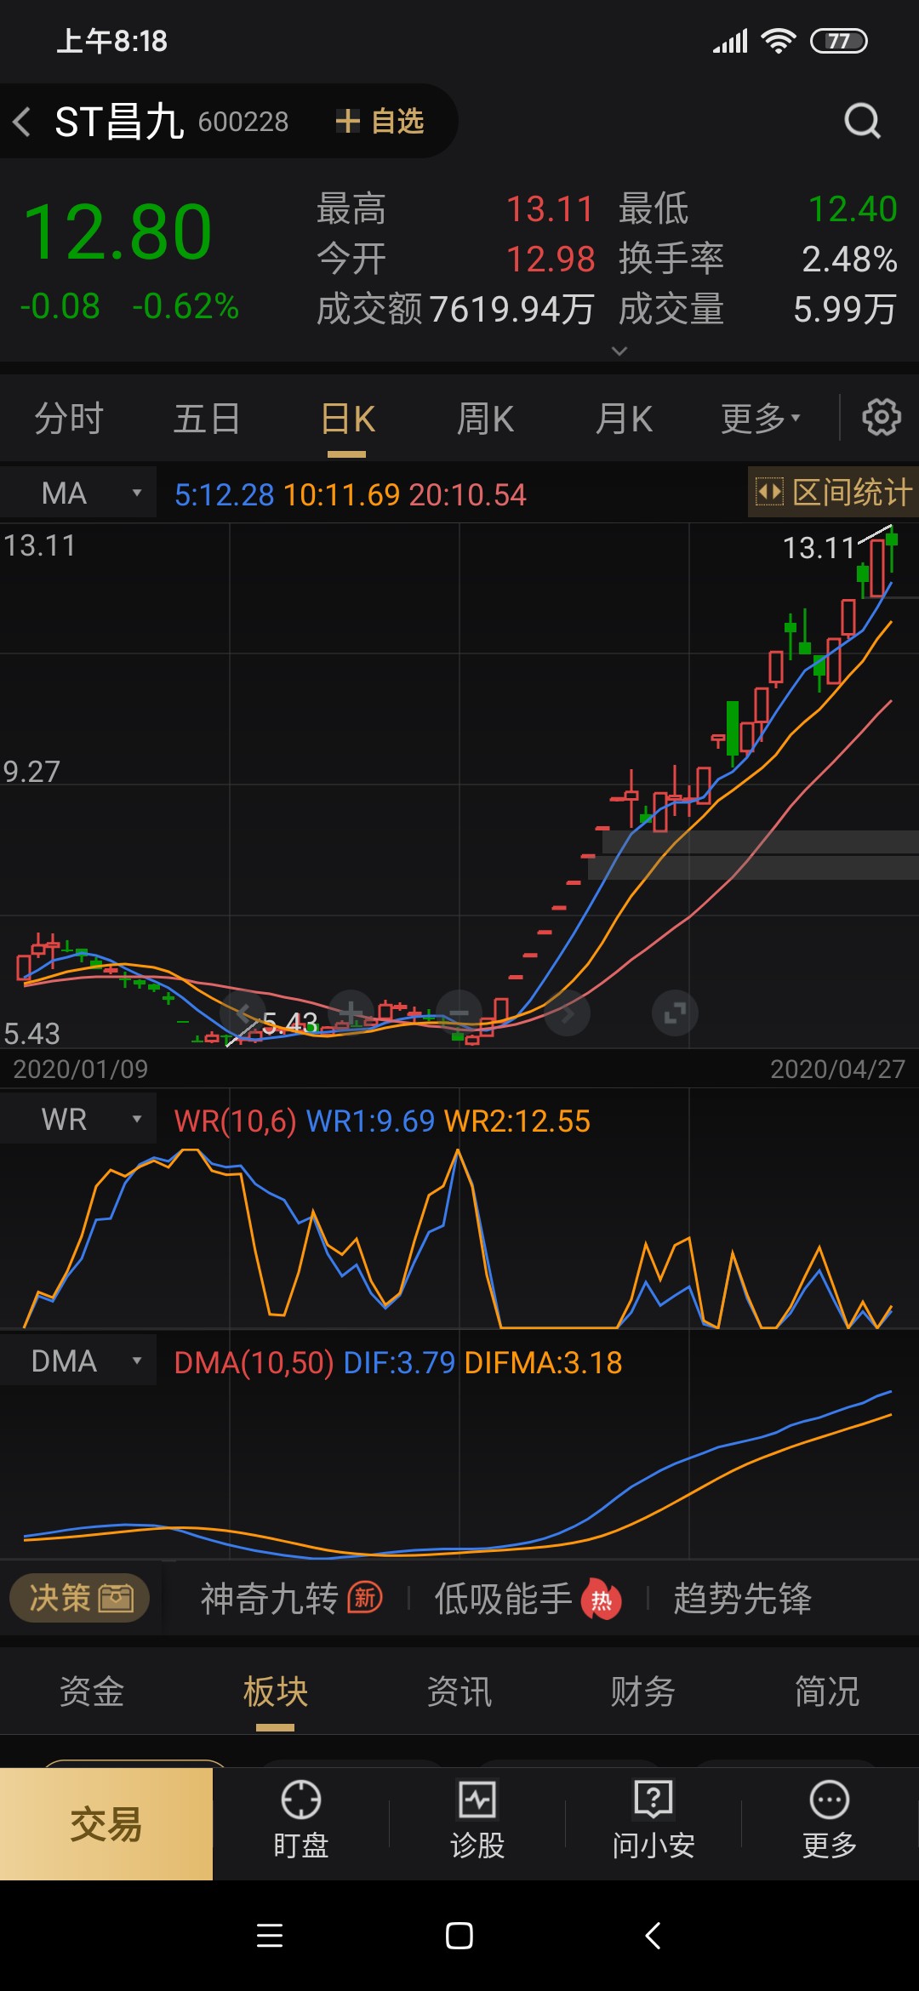The image size is (919, 1991).
Task: Open 盯盘 watch monitor
Action: [300, 1821]
